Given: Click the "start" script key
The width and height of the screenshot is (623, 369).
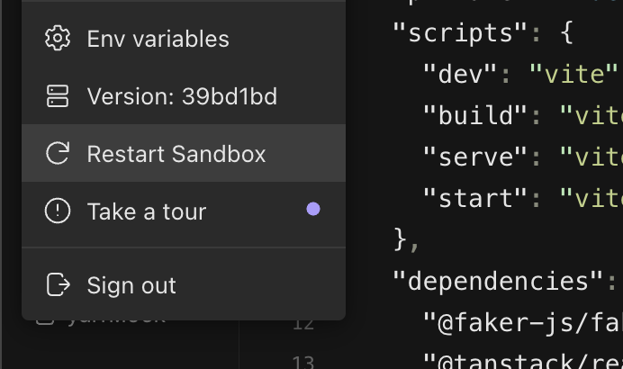Looking at the screenshot, I should [x=474, y=198].
